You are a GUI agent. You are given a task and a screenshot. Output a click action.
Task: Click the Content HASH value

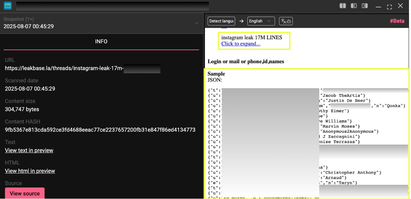100,130
